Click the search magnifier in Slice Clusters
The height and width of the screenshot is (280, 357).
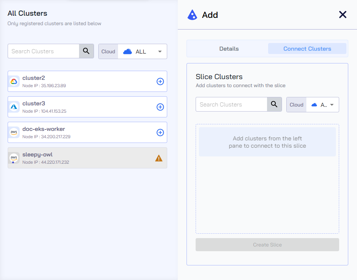pos(274,104)
